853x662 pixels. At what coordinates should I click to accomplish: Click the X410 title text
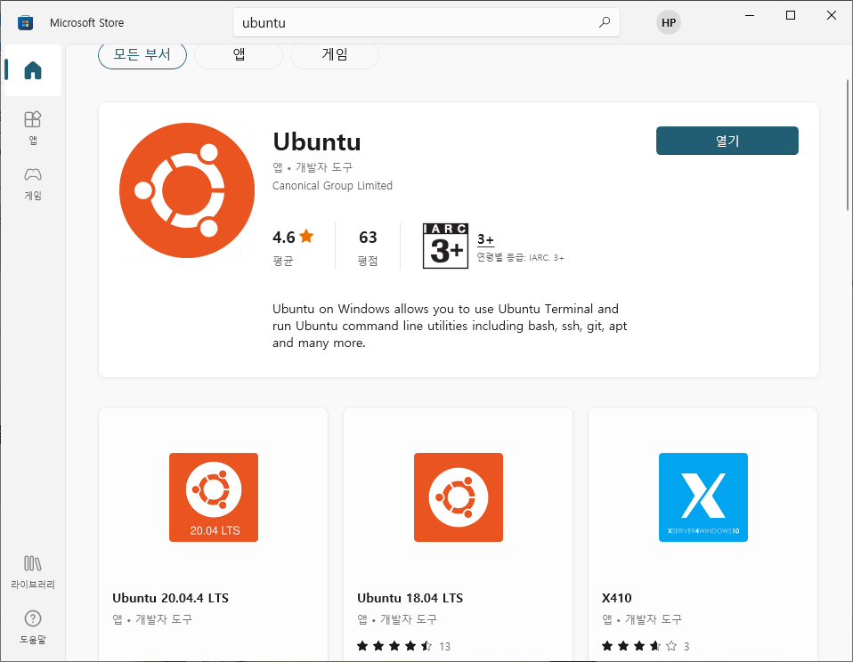[x=616, y=598]
